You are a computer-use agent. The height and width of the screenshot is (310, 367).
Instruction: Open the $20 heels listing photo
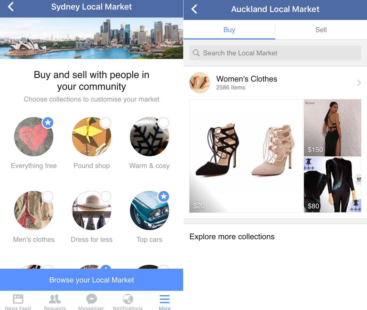[246, 156]
